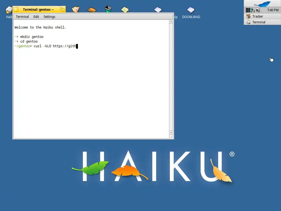This screenshot has height=211, width=281.
Task: Open the Terminal menu in the menu bar
Action: [22, 17]
